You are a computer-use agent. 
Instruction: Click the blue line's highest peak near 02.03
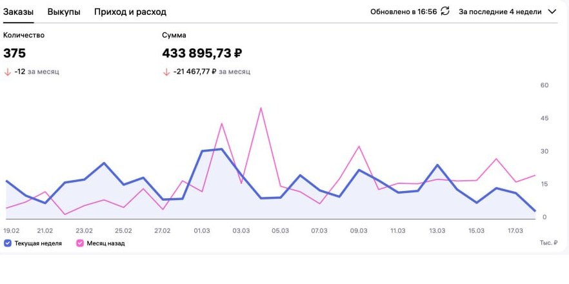221,149
